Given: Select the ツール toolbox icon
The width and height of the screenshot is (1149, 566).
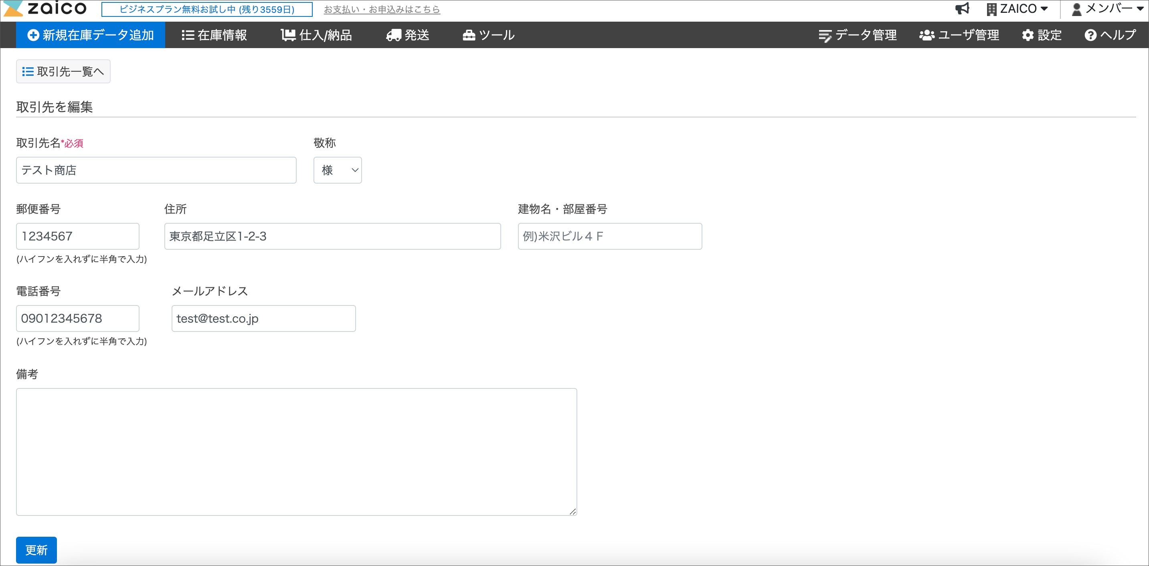Looking at the screenshot, I should tap(469, 35).
